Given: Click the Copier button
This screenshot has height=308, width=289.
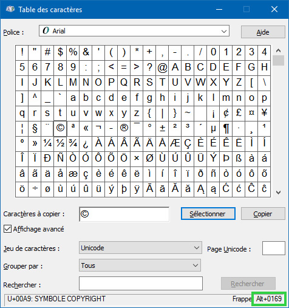Looking at the screenshot, I should click(263, 214).
